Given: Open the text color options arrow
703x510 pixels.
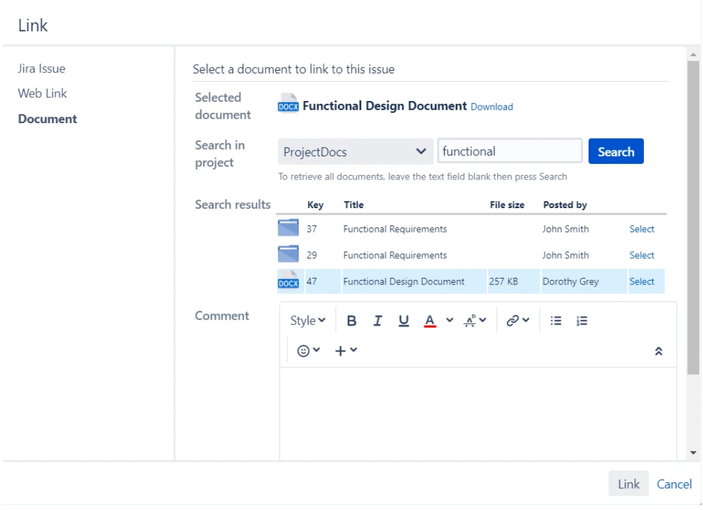Looking at the screenshot, I should click(x=450, y=321).
